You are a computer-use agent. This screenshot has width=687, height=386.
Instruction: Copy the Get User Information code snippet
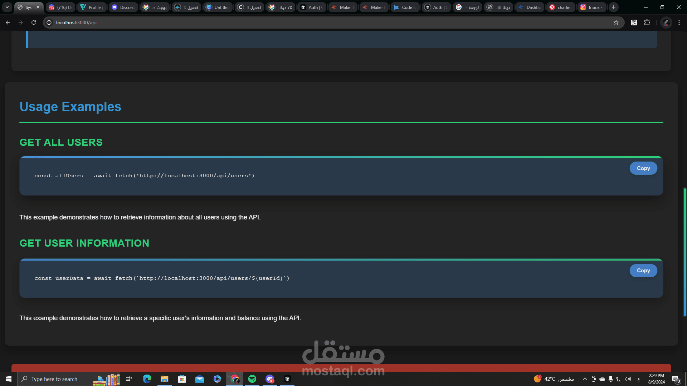[643, 271]
